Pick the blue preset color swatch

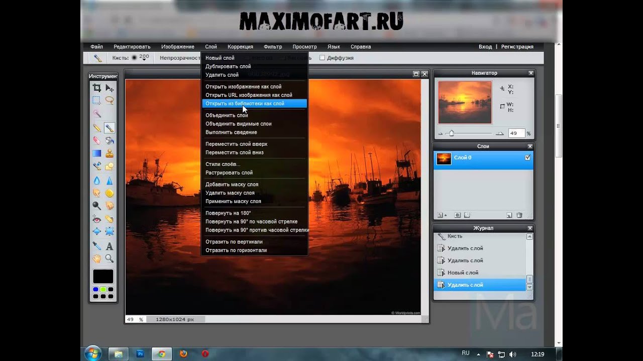coord(95,289)
